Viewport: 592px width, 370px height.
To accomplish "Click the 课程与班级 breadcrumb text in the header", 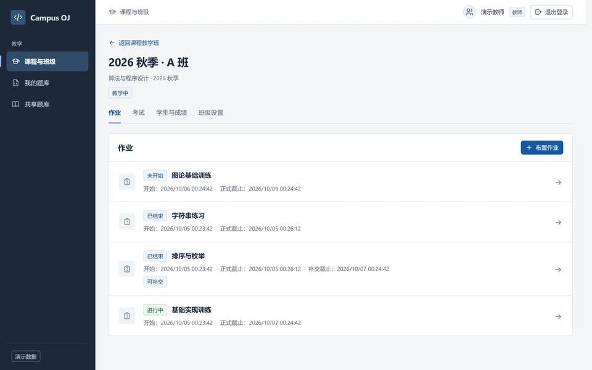I will tap(134, 12).
